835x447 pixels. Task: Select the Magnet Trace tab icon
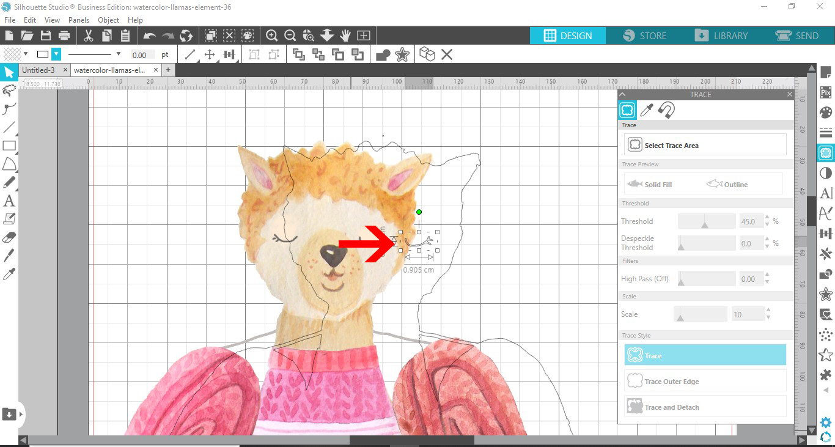(666, 110)
